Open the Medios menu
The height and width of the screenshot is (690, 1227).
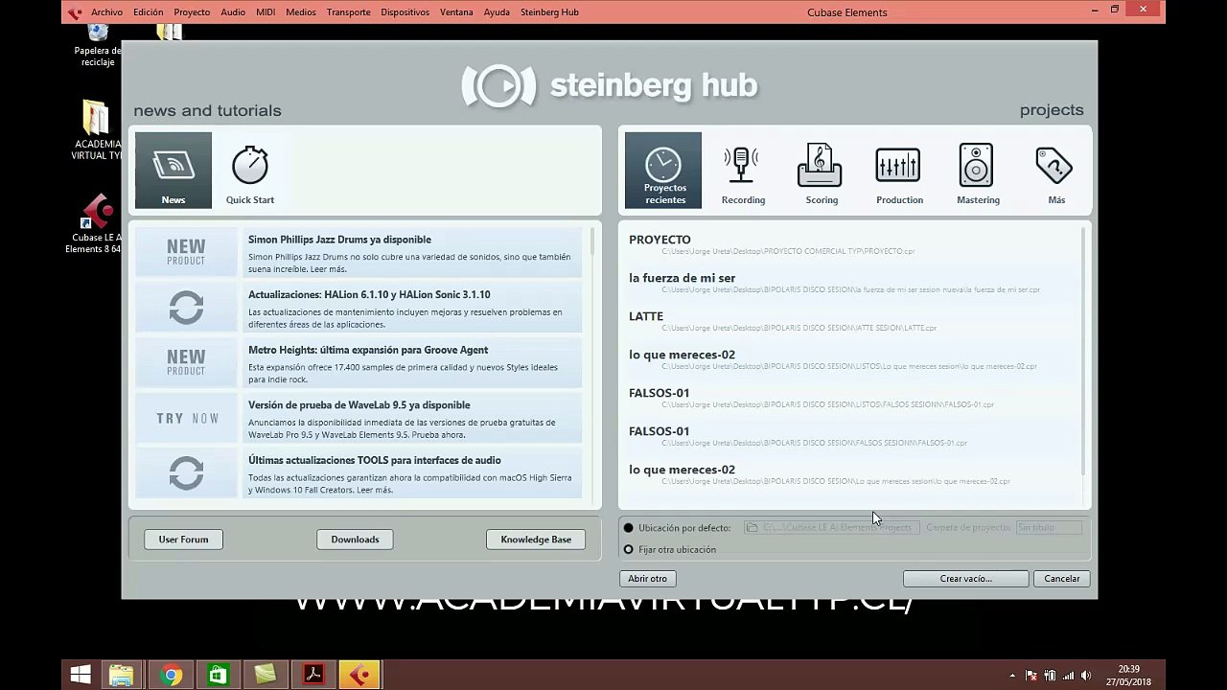[x=301, y=12]
